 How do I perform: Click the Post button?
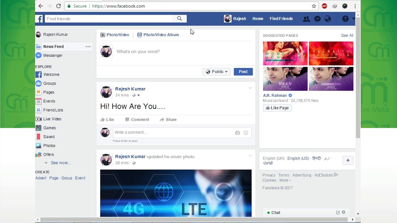(x=243, y=72)
